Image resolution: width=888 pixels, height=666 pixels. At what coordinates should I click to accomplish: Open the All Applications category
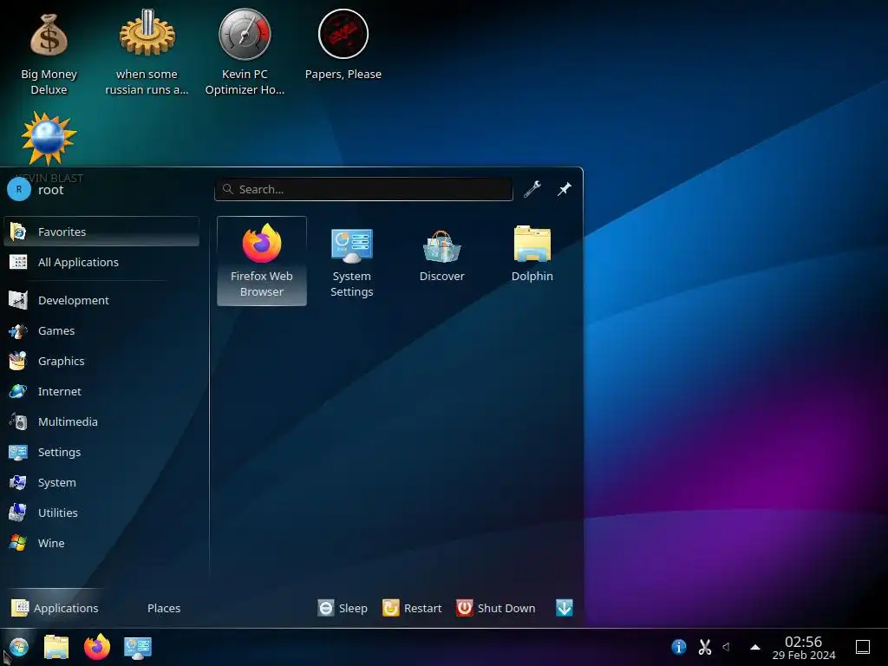coord(102,262)
